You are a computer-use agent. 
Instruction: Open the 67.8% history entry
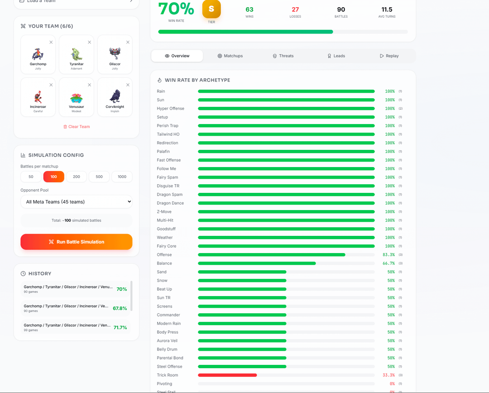75,308
